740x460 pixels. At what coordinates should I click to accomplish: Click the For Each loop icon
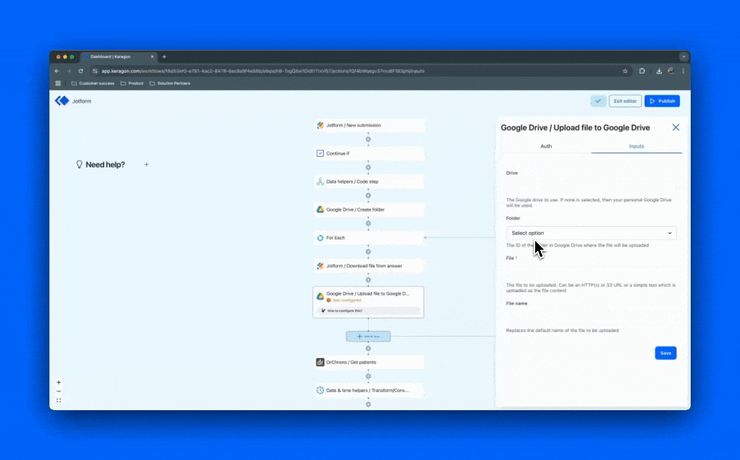[x=320, y=238]
